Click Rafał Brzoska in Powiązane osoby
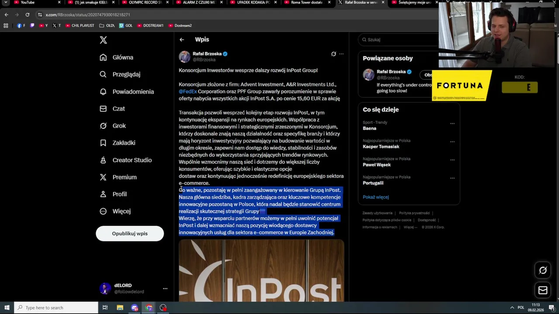This screenshot has width=559, height=314. 391,72
